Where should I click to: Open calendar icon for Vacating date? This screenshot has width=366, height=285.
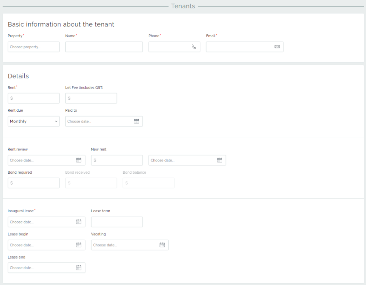point(162,245)
